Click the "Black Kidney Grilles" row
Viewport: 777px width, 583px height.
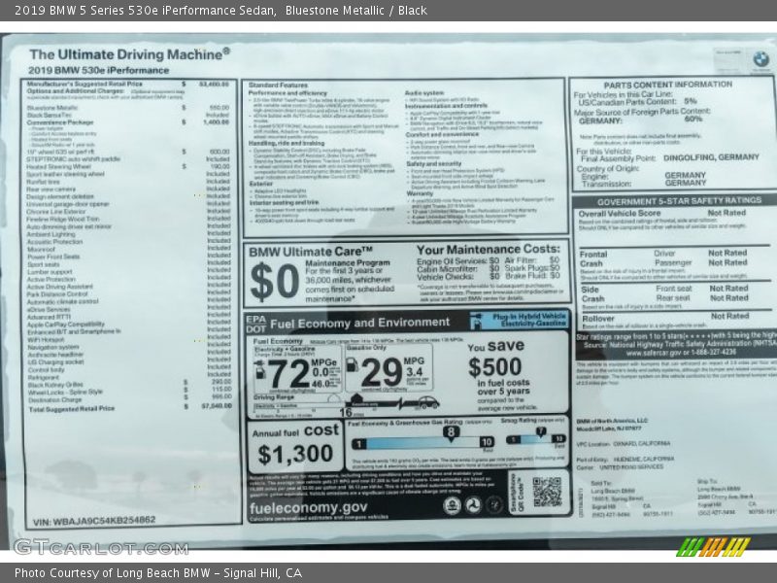click(x=129, y=384)
